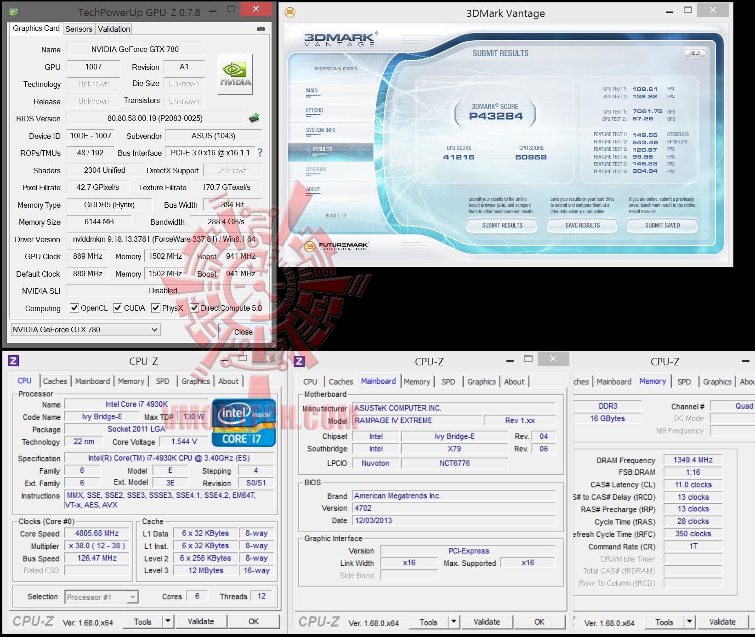Click the CPU-Z purple Z icon in the Mainboard window
755x637 pixels.
(299, 361)
